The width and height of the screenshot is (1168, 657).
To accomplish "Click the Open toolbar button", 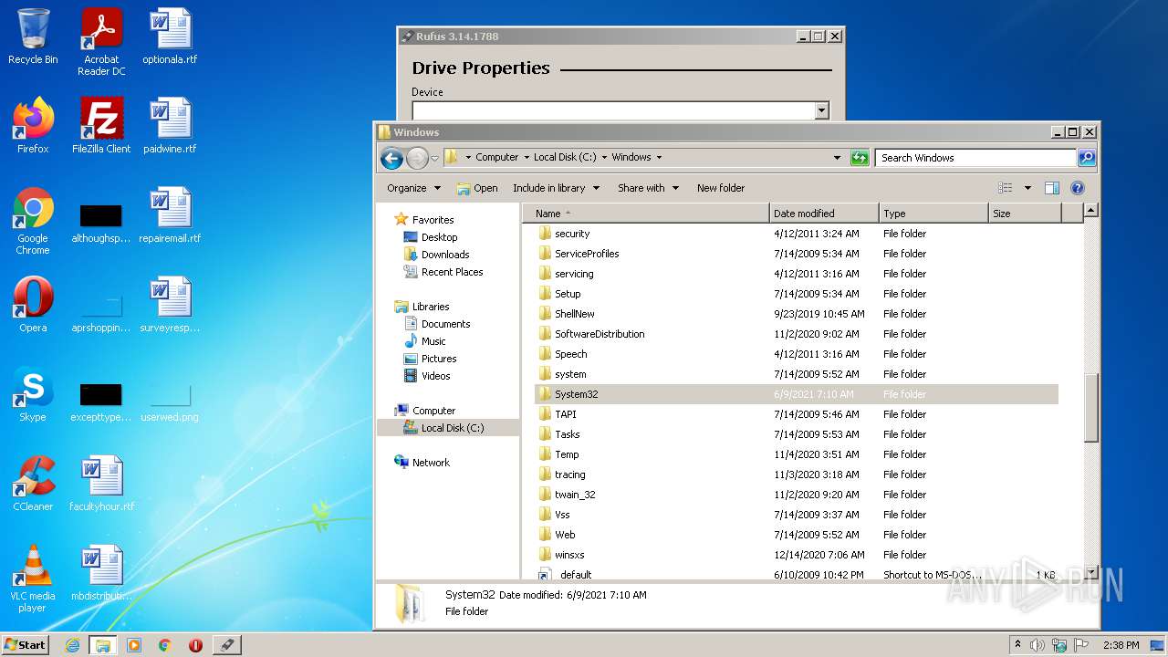I will click(477, 188).
